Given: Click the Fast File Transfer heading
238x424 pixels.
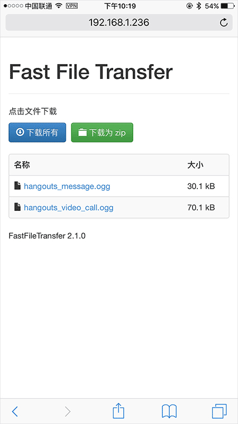Looking at the screenshot, I should [91, 72].
